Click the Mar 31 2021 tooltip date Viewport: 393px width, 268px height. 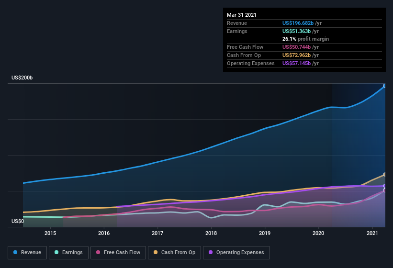coord(242,15)
